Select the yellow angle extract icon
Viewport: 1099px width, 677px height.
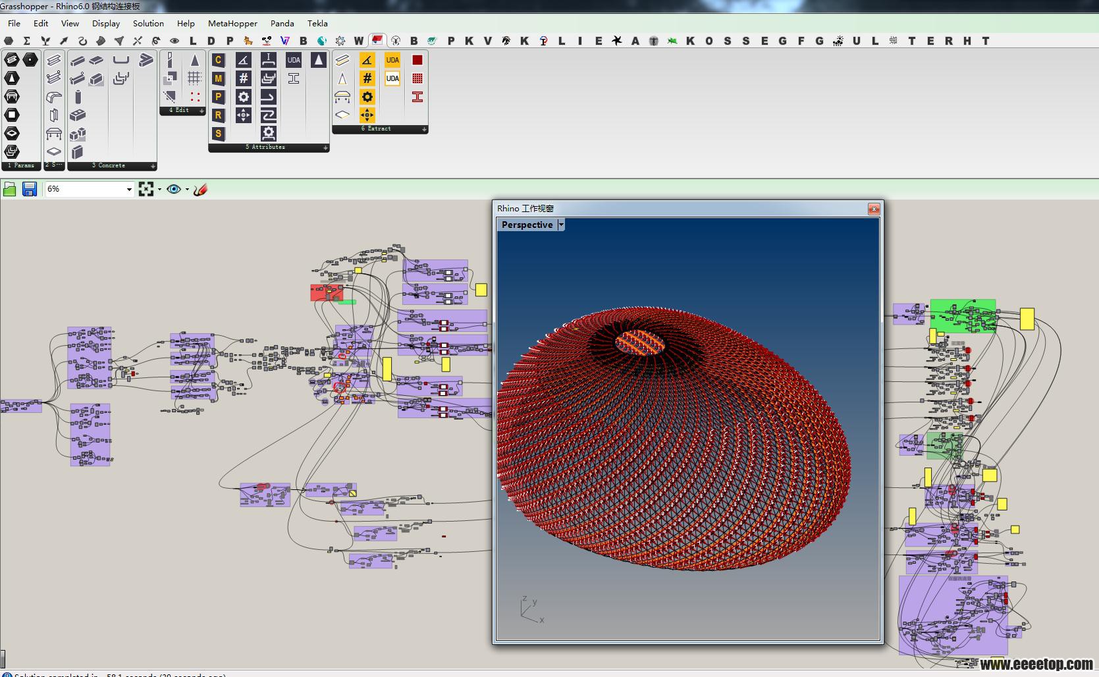point(367,60)
